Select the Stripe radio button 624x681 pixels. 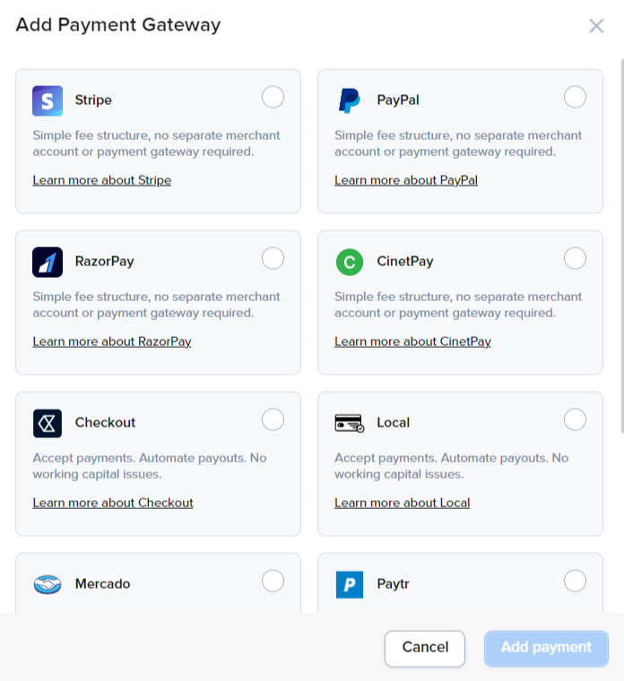(273, 97)
